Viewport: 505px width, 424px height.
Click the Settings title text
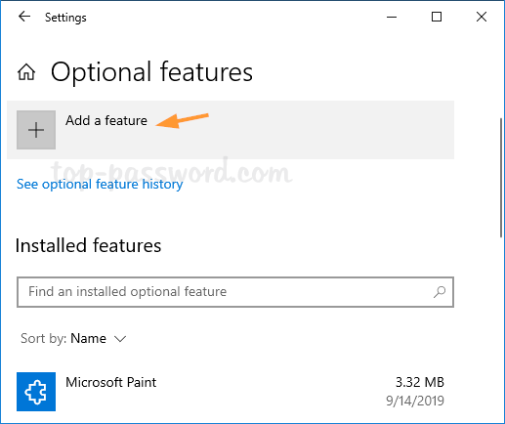click(x=65, y=18)
